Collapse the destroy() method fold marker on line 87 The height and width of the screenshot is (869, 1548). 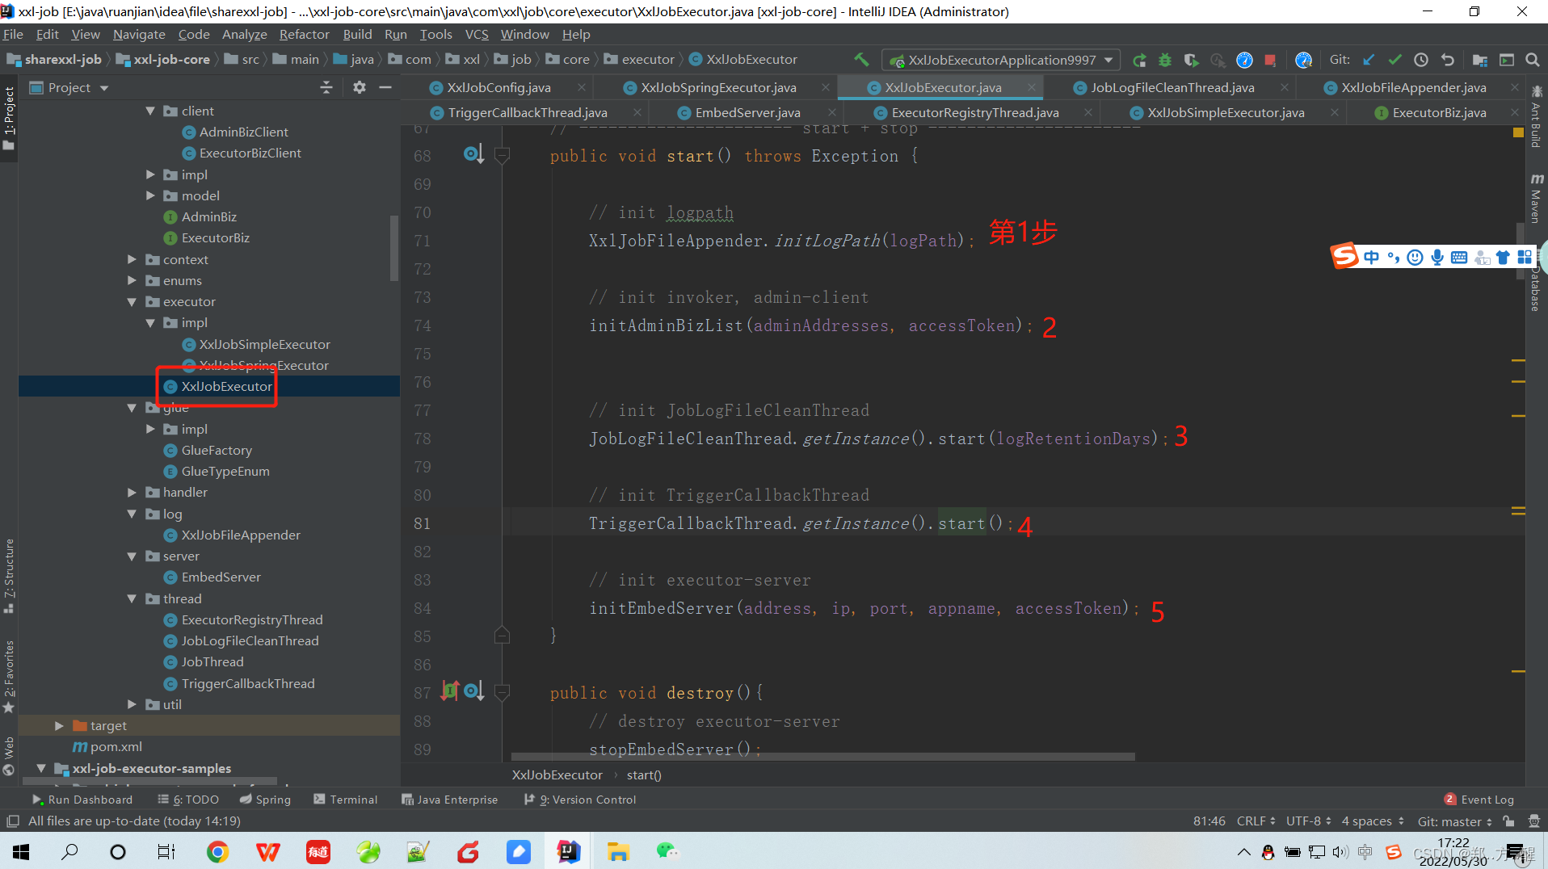coord(502,692)
